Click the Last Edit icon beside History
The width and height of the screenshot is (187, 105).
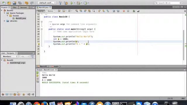click(x=59, y=11)
